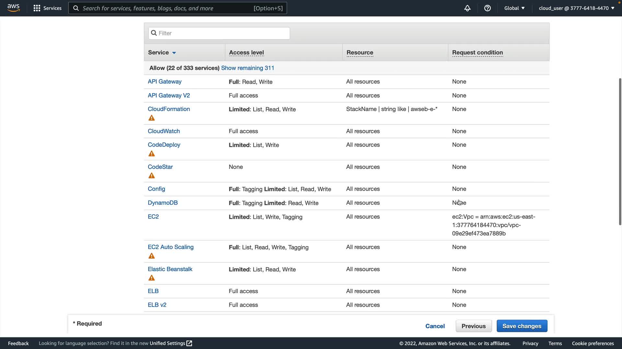Click the Access level column header
The image size is (622, 349).
pyautogui.click(x=246, y=52)
